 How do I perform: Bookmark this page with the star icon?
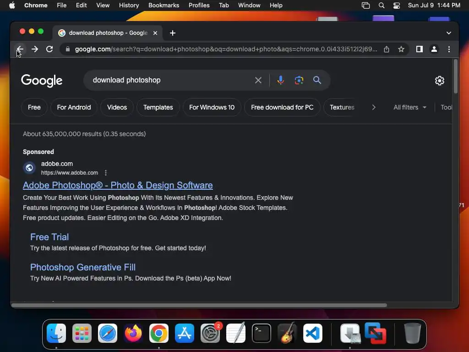click(401, 49)
